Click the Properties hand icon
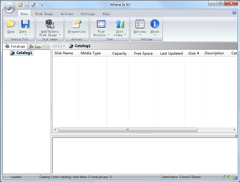 pos(77,24)
